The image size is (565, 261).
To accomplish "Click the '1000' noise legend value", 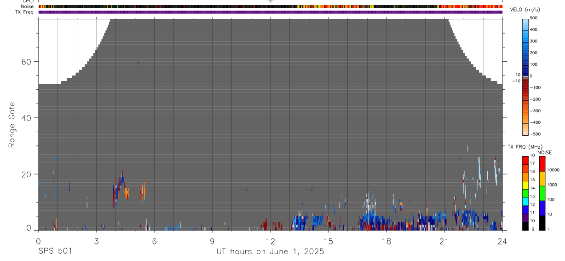I will [x=553, y=184].
